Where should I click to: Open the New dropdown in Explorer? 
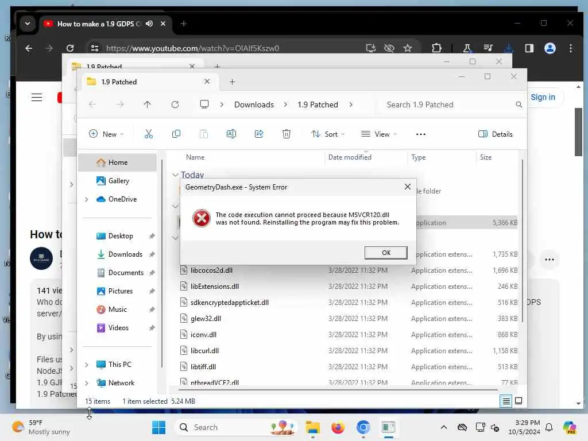tap(106, 134)
